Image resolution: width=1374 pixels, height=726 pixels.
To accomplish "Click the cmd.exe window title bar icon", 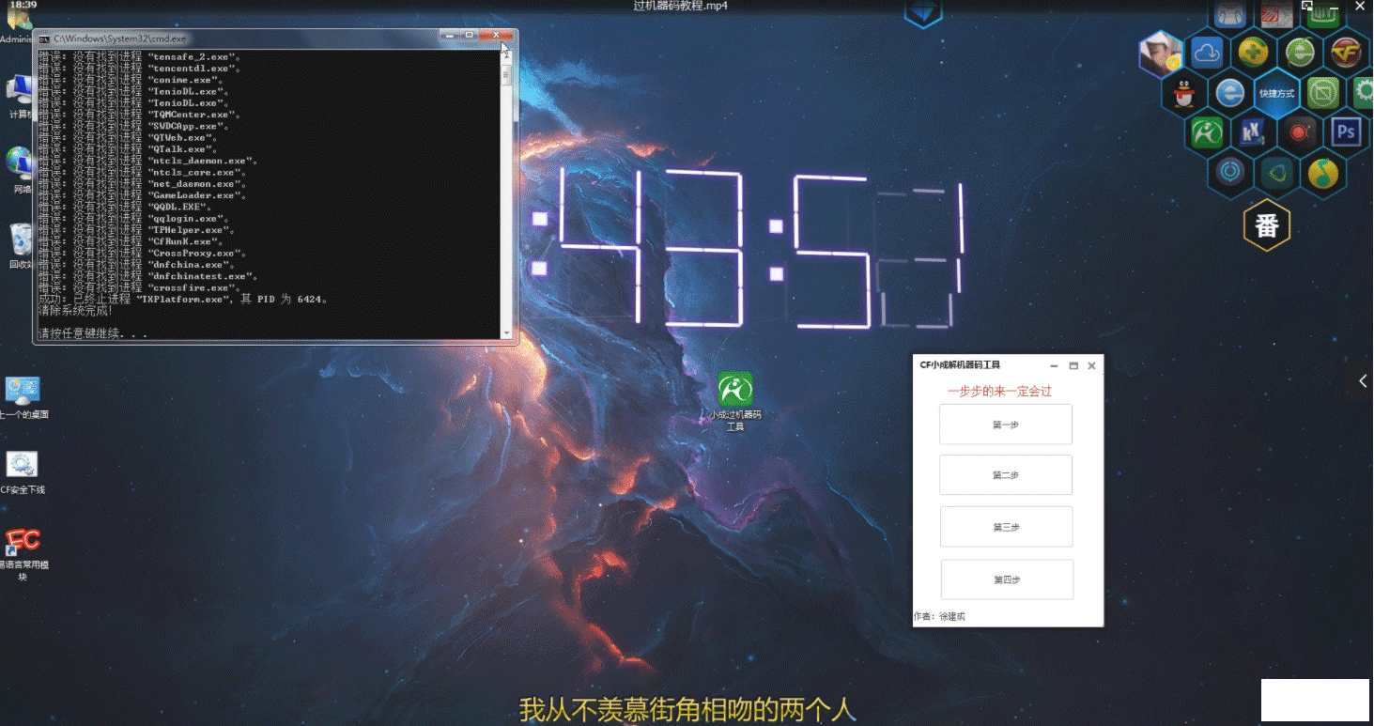I will [43, 39].
